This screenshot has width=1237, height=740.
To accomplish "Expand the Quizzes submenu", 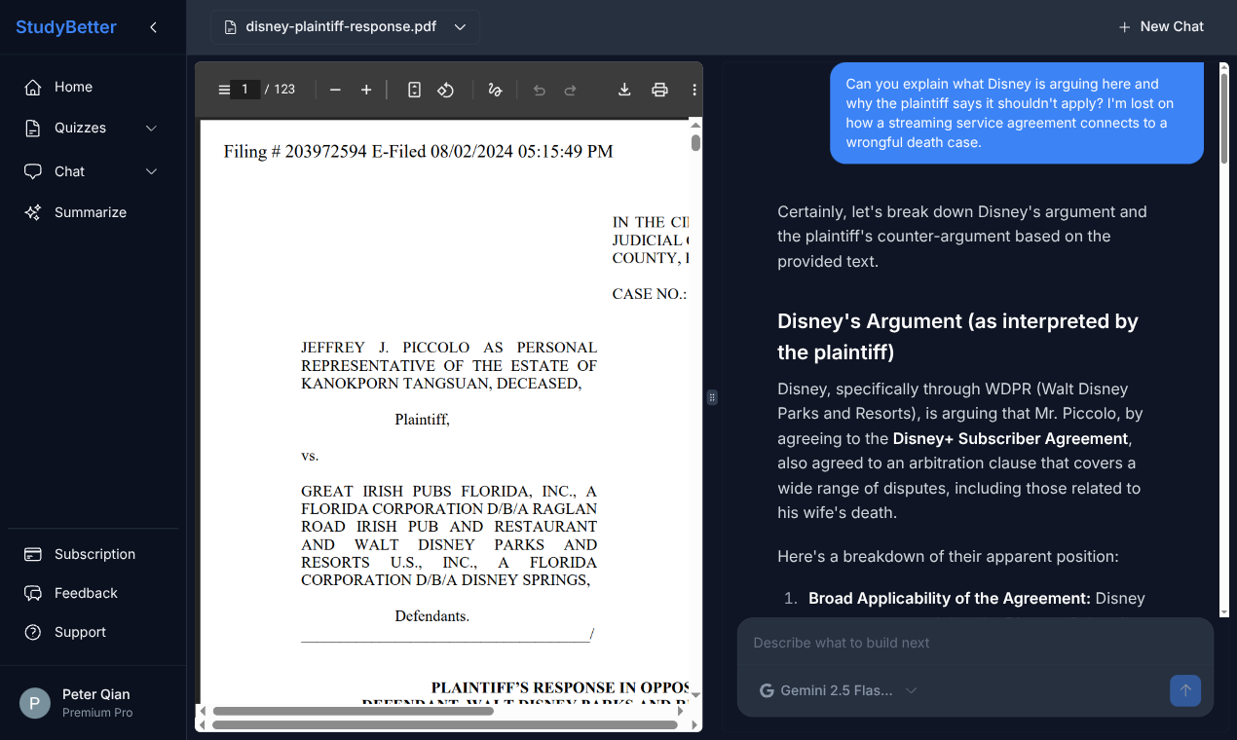I will [x=151, y=129].
